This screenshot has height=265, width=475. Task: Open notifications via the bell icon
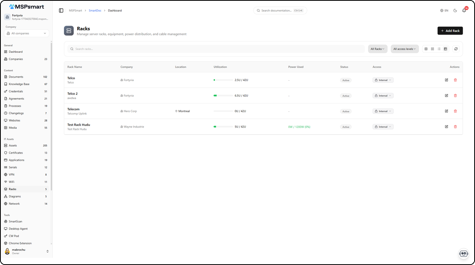point(464,10)
